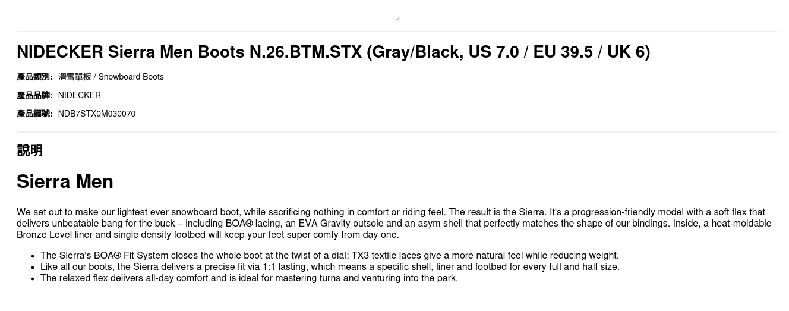Click the bullet marker before "Like all our boots"

click(33, 268)
